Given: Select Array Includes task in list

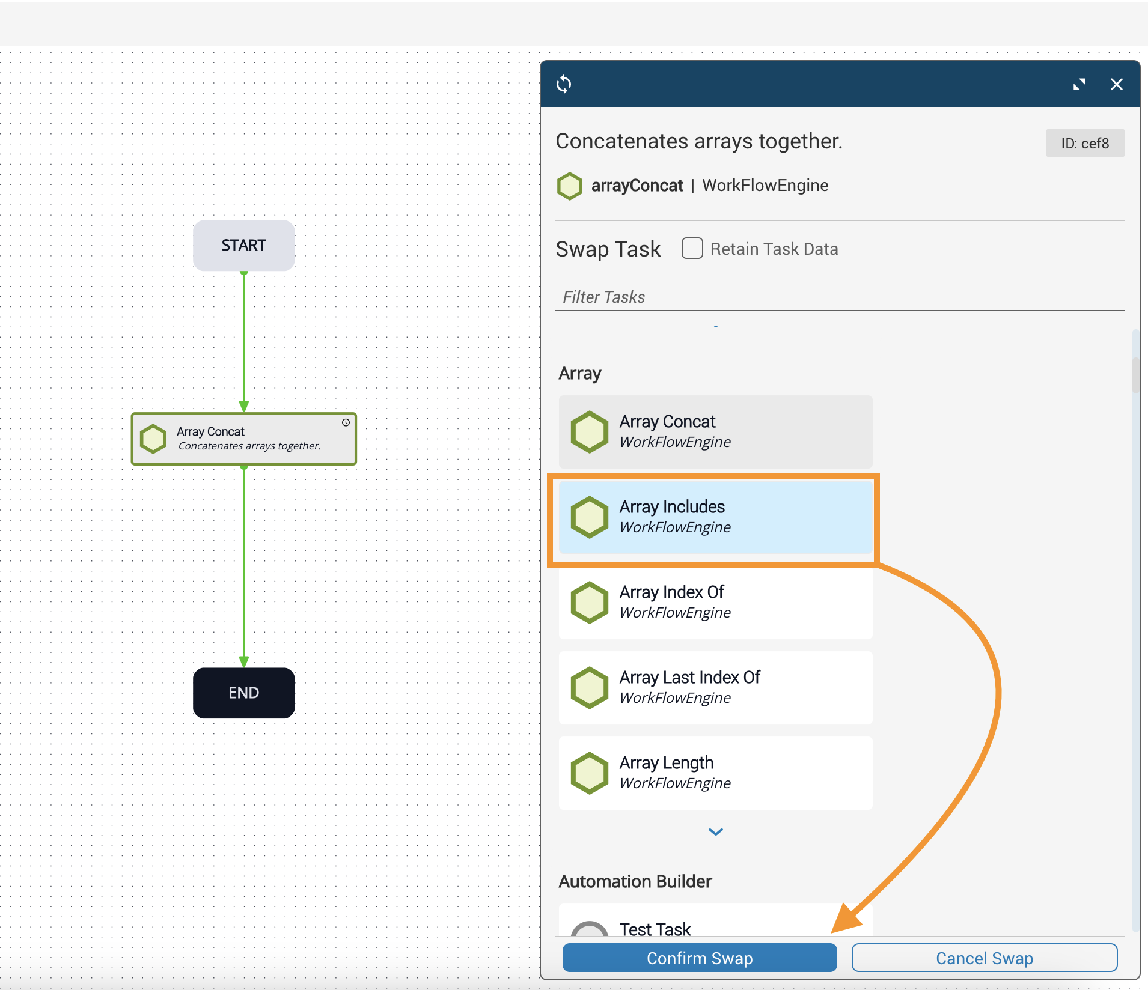Looking at the screenshot, I should click(715, 517).
